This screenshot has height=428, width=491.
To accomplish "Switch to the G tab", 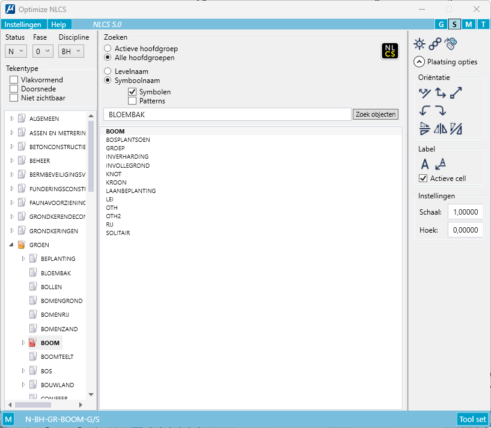I will coord(441,24).
